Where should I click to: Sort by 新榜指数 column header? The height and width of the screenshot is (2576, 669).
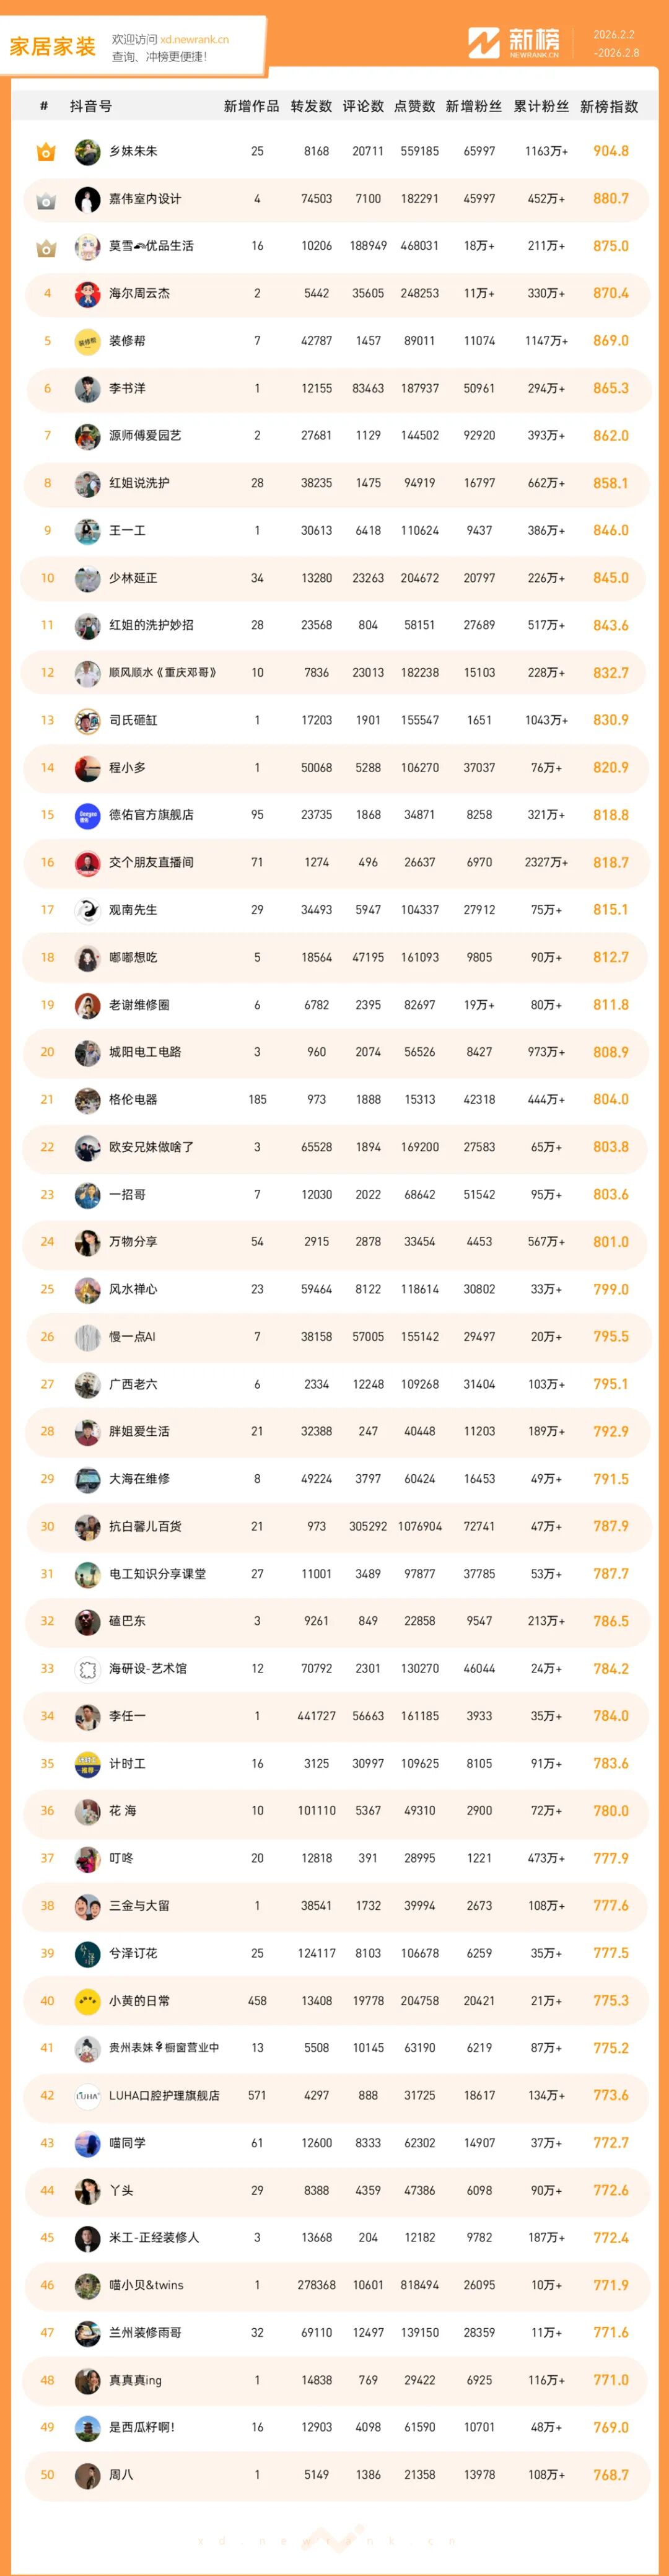click(x=609, y=106)
